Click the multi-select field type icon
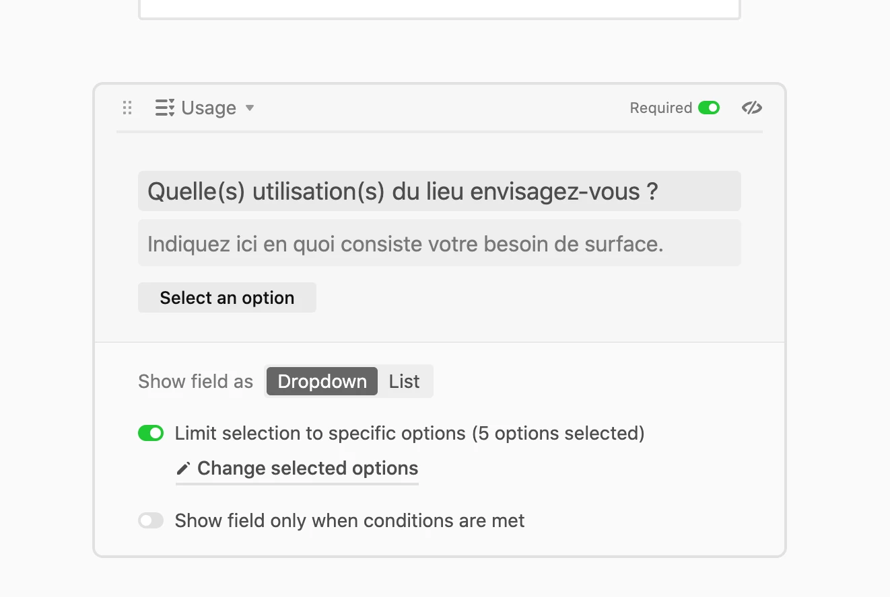 coord(165,108)
